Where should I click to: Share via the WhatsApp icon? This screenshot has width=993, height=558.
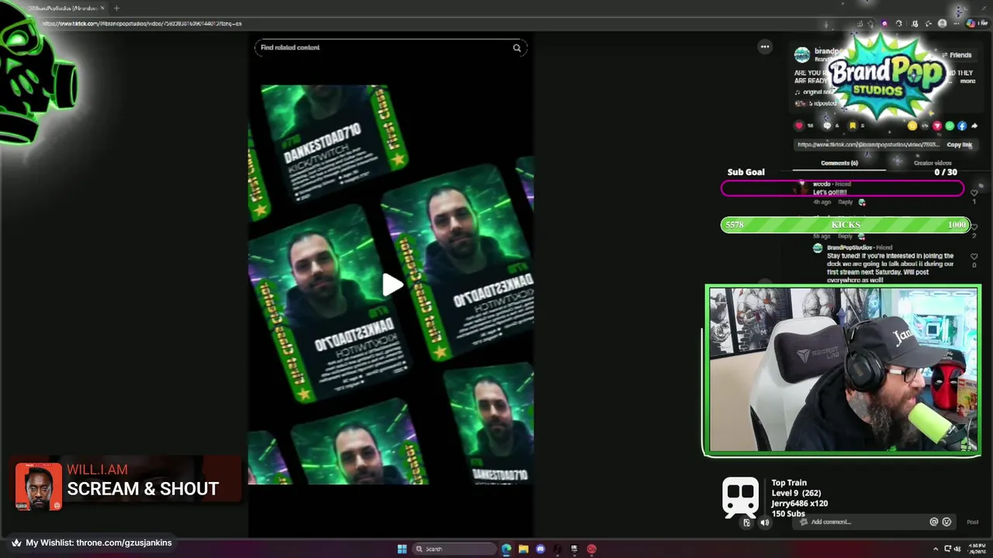point(950,126)
